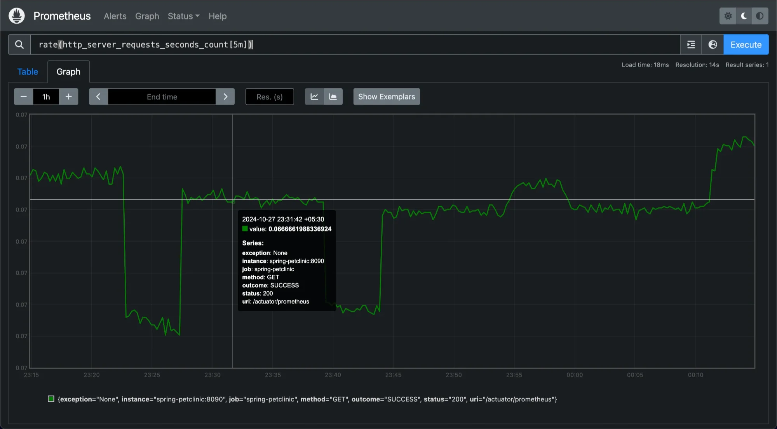777x429 pixels.
Task: Click the End time input
Action: tap(162, 97)
